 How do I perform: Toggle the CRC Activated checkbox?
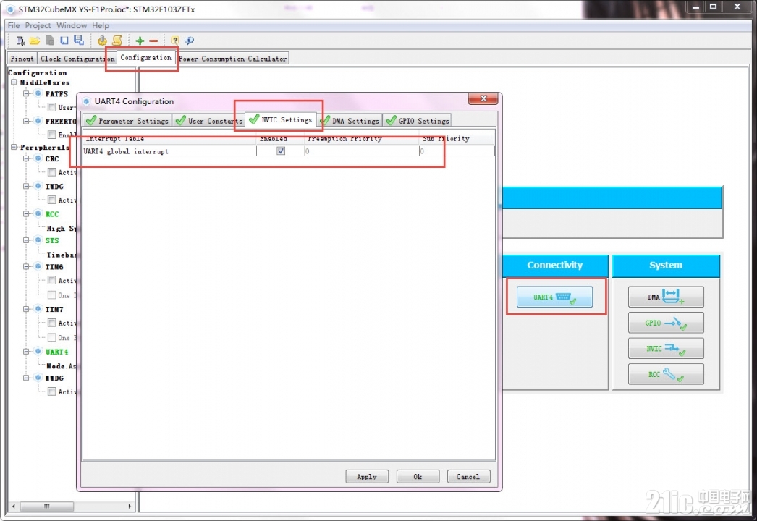51,172
